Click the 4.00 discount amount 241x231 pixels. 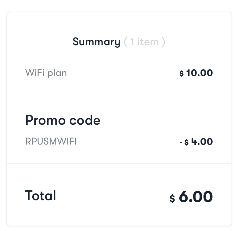pyautogui.click(x=202, y=141)
